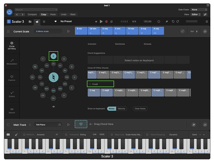This screenshot has width=214, height=164.
Task: Open the Scaler 3 browser folder tab
Action: click(30, 22)
